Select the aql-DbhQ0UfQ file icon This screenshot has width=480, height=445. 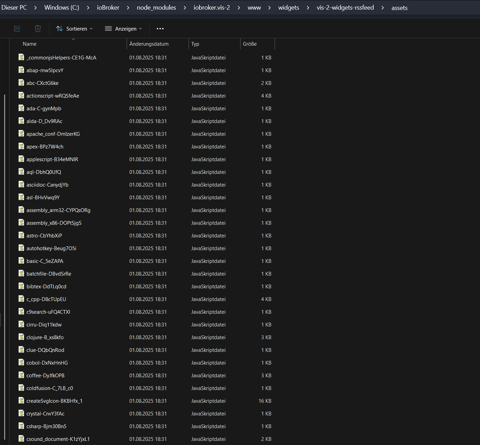[21, 172]
